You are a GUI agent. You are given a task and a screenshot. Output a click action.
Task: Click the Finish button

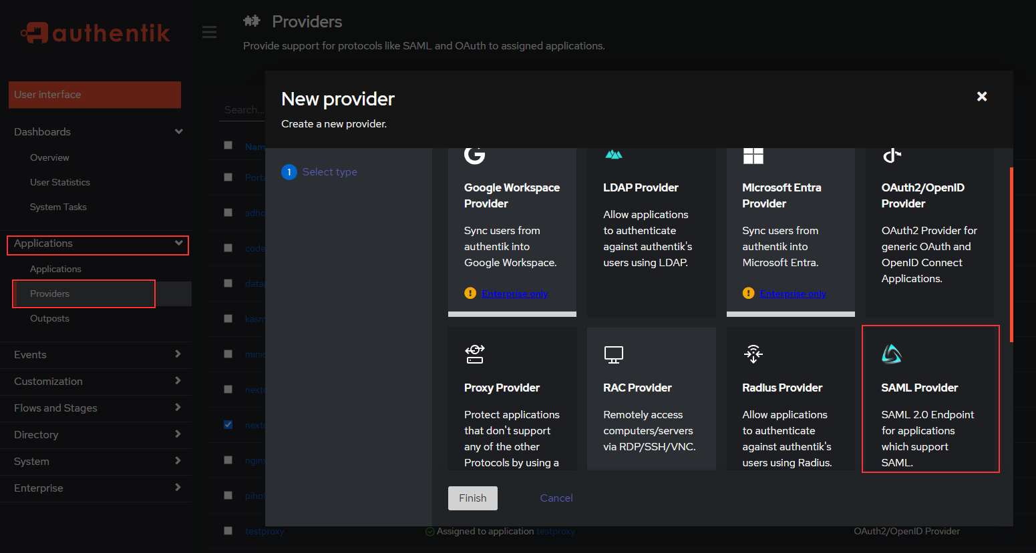pos(473,498)
